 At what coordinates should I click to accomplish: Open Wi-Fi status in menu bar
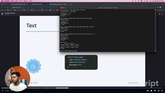pos(139,1)
